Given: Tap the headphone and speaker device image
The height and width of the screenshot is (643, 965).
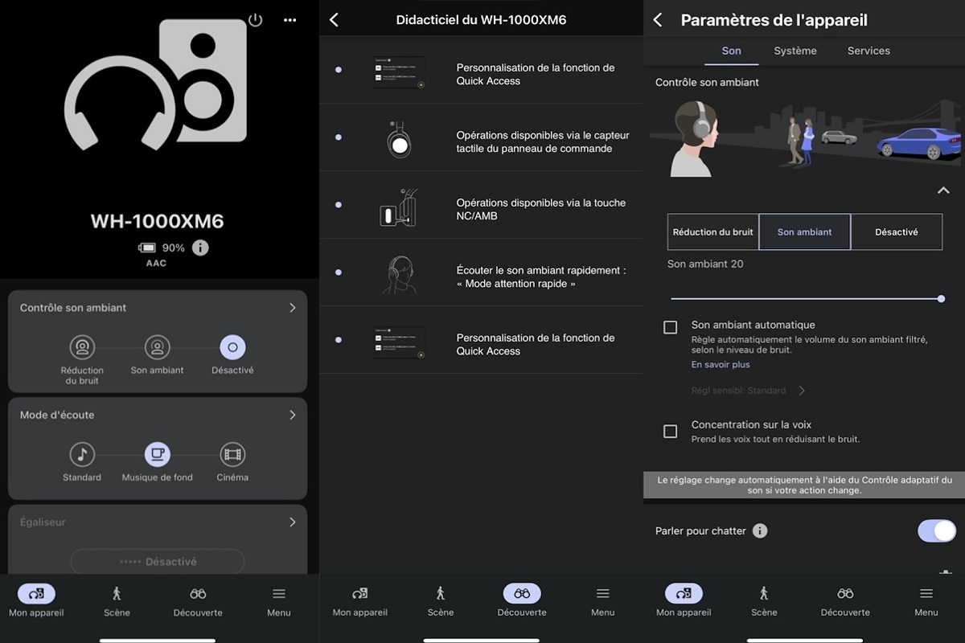Looking at the screenshot, I should tap(156, 85).
